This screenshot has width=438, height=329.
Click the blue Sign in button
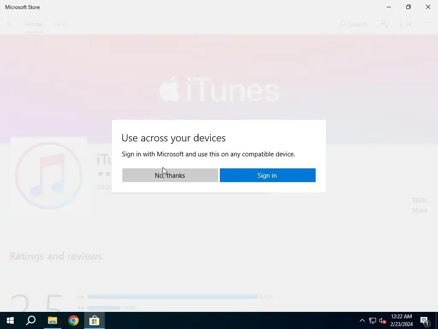(x=268, y=175)
